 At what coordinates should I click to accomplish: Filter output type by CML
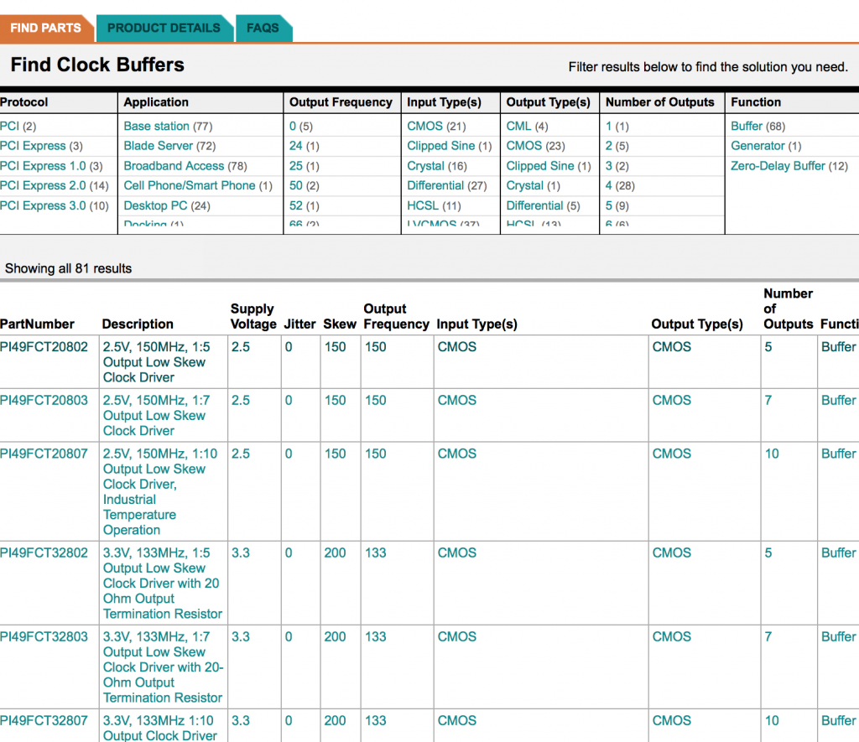(x=519, y=126)
